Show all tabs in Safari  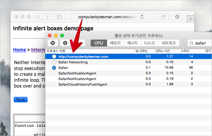pyautogui.click(x=163, y=17)
